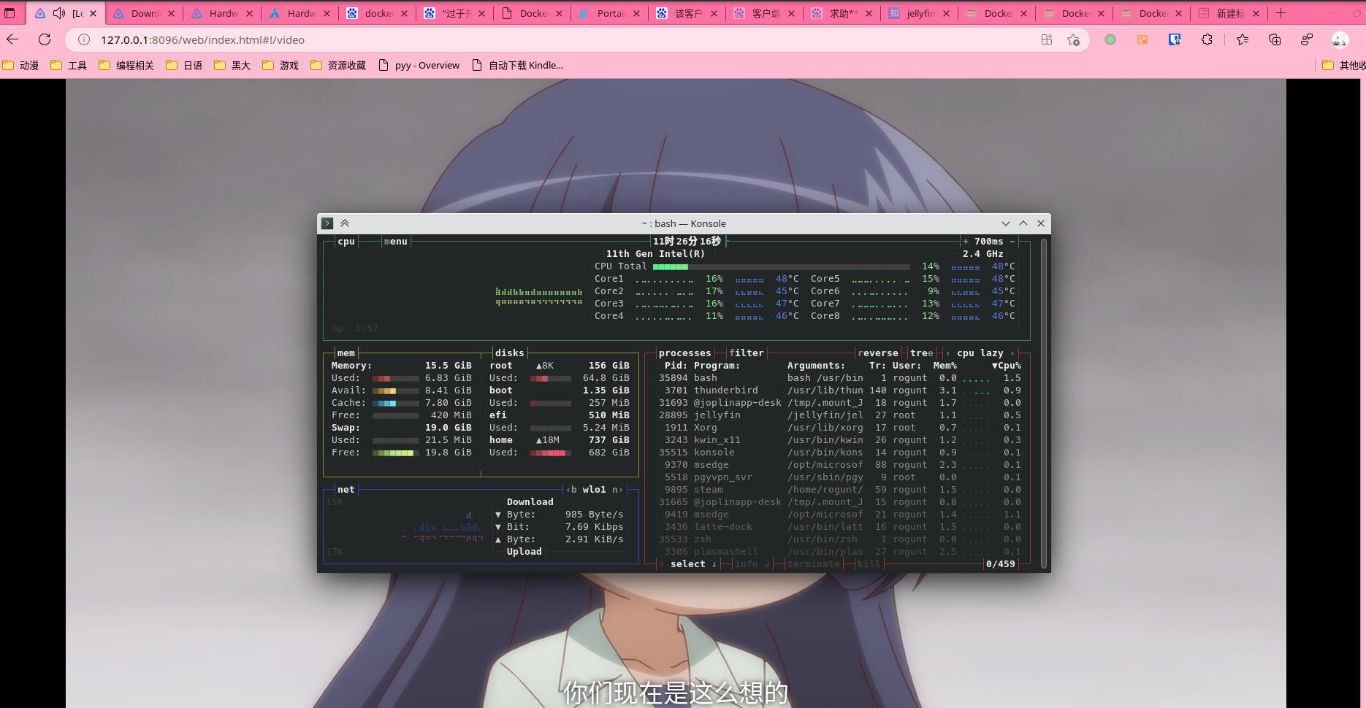
Task: Reload the Jellyfin video page
Action: pos(45,39)
